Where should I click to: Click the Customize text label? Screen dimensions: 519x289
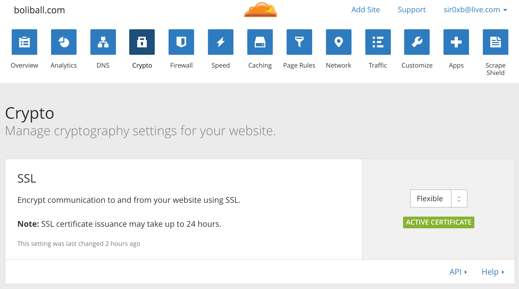coord(417,65)
